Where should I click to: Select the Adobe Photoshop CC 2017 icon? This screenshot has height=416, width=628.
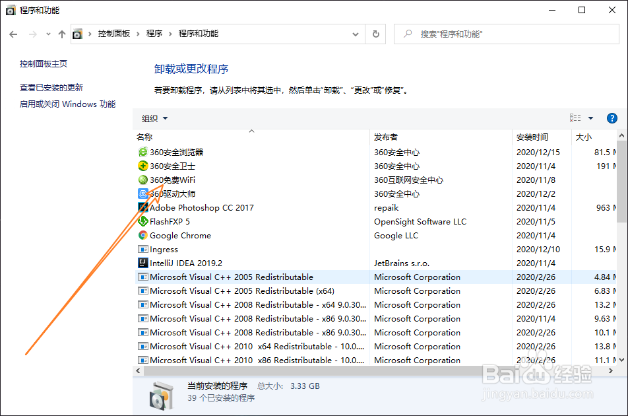coord(143,207)
